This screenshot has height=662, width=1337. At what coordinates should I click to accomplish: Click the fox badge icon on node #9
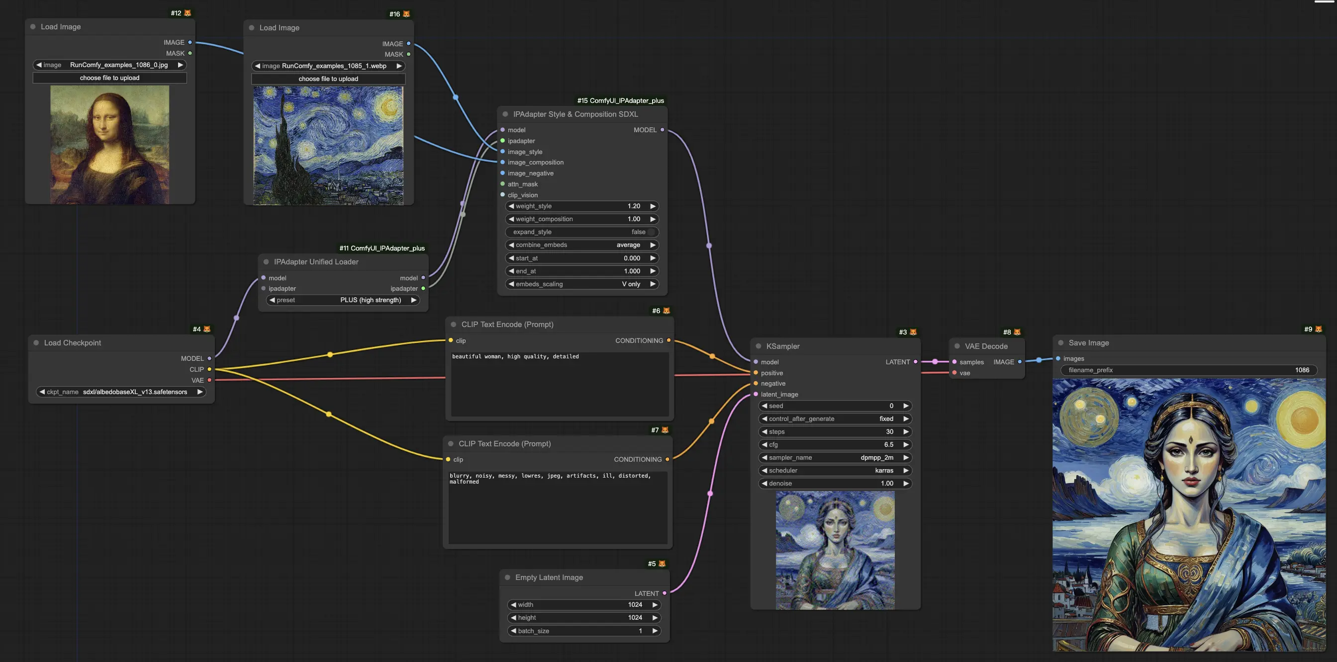[x=1319, y=329]
